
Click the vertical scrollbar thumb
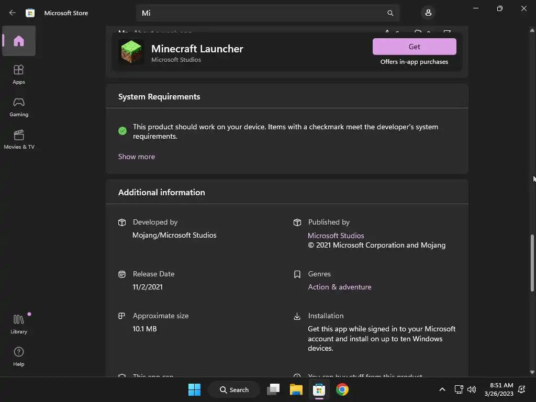532,263
